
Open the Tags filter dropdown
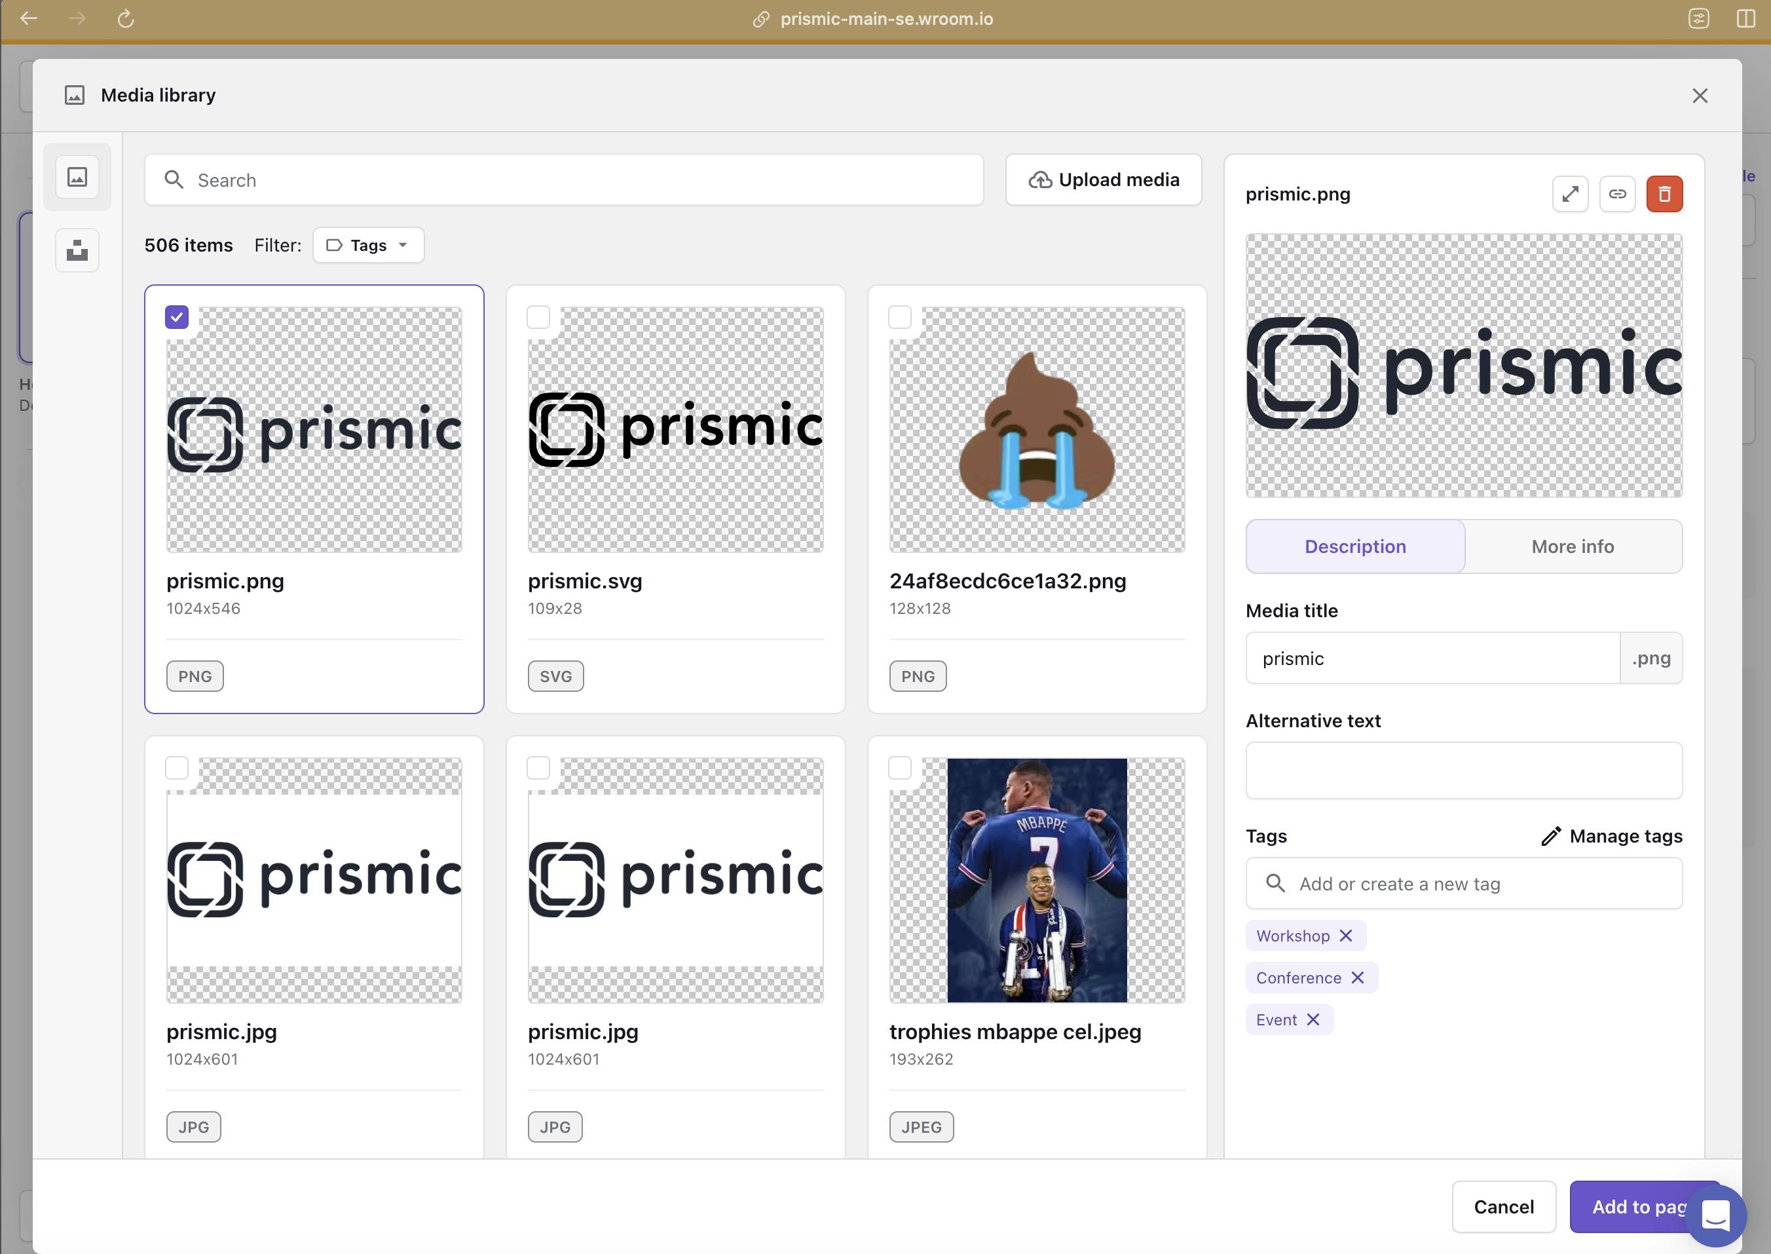tap(368, 246)
